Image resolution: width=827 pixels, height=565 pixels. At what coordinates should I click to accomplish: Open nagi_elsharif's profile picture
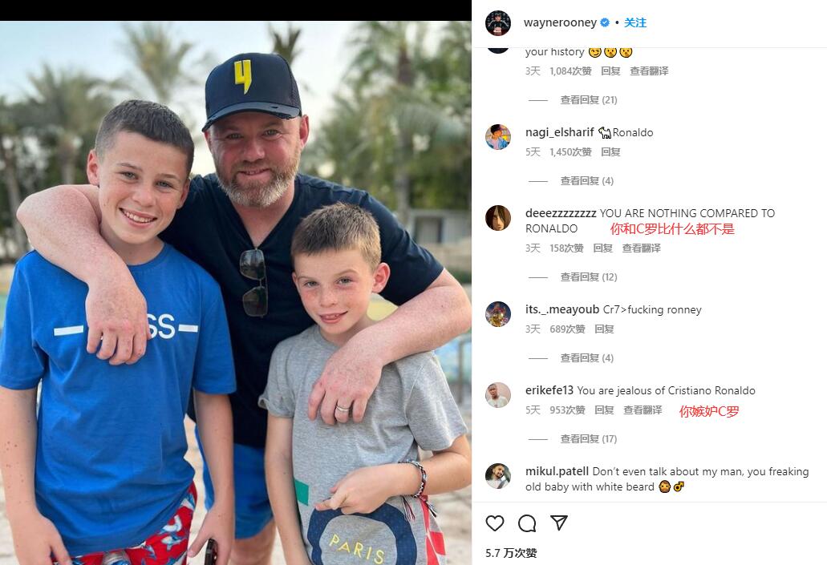[498, 137]
